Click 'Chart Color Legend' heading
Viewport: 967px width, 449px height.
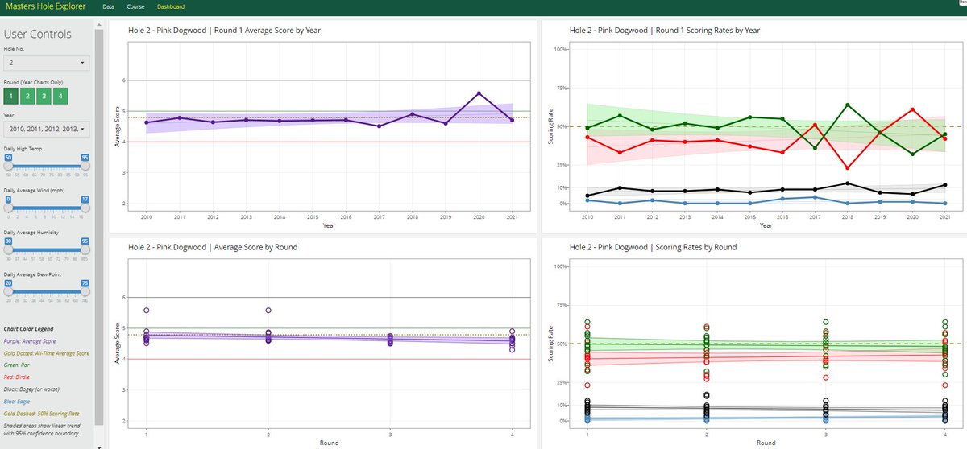tap(27, 329)
